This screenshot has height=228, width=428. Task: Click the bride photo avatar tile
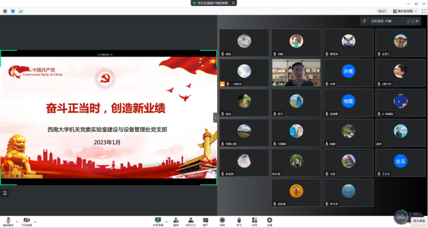(244, 163)
